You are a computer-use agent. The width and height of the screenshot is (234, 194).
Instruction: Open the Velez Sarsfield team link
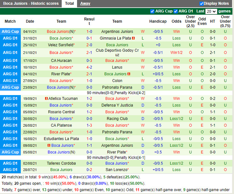[60, 45]
